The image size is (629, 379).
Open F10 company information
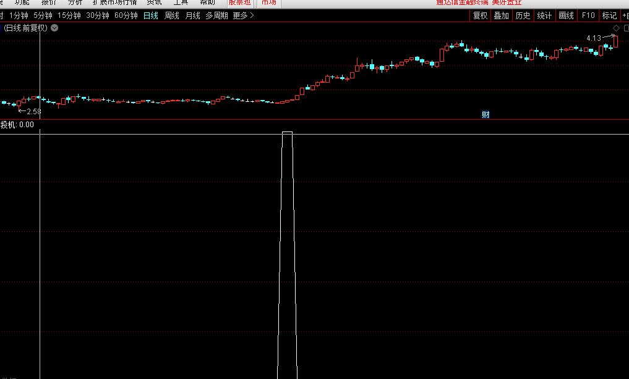[588, 15]
